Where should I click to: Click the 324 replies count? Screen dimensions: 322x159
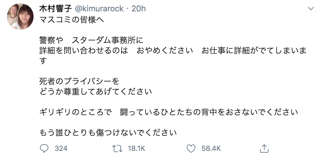61,148
